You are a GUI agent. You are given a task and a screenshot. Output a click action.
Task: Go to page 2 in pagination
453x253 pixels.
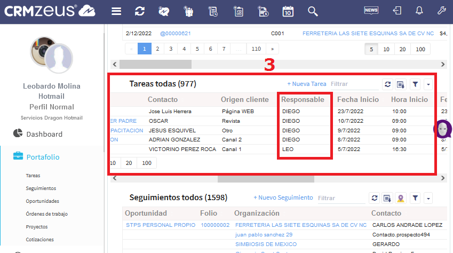tap(157, 49)
